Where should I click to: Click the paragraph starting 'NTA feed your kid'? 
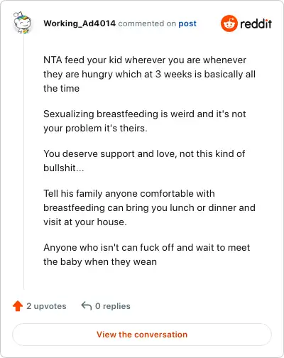pyautogui.click(x=149, y=74)
